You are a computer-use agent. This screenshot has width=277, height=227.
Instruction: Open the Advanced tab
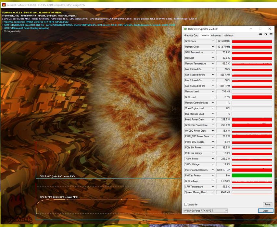tap(216, 35)
